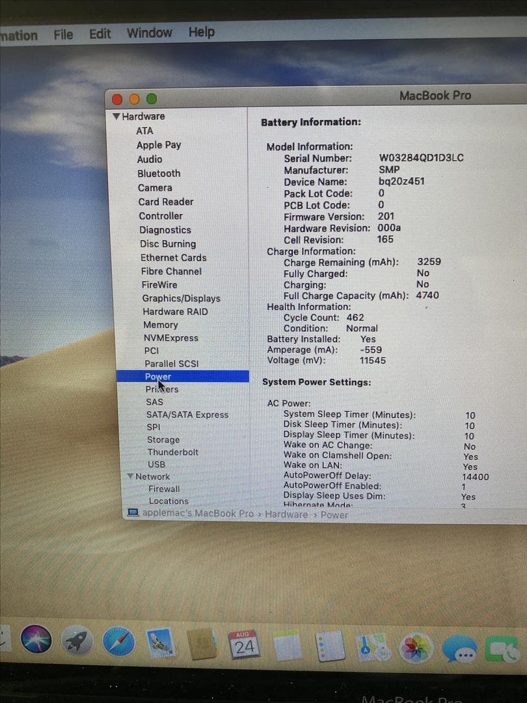This screenshot has width=527, height=703.
Task: Open Maps app in dock
Action: (x=373, y=647)
